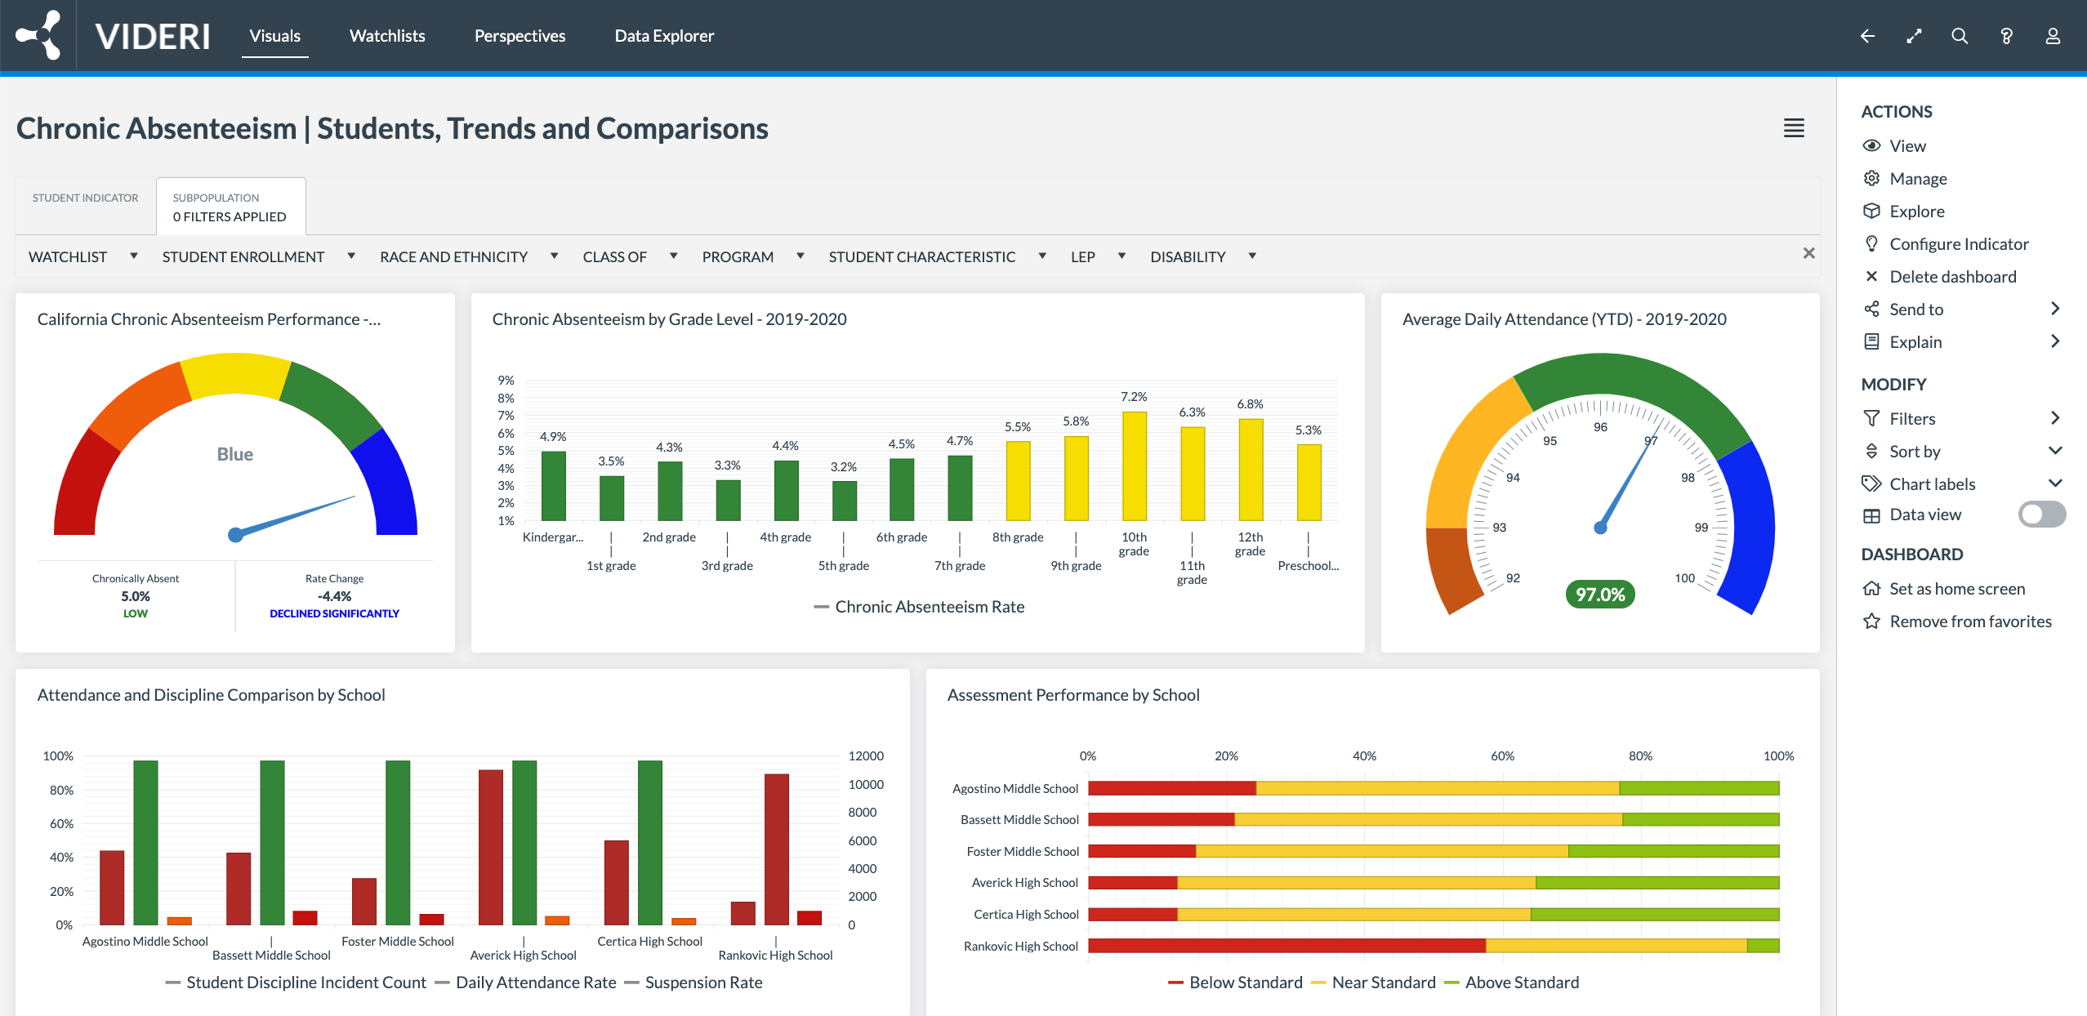Click the yellow 10th grade bar
Viewport: 2087px width, 1016px height.
pyautogui.click(x=1134, y=466)
